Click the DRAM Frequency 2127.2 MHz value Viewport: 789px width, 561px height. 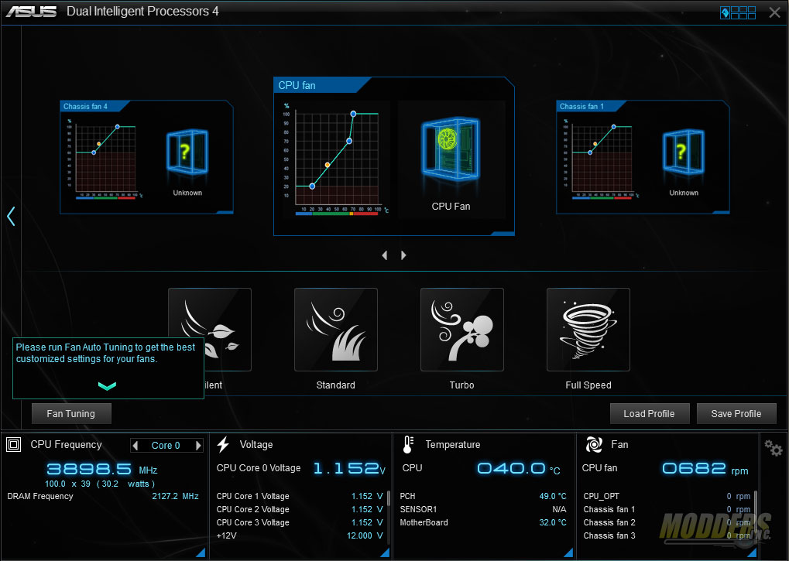click(x=175, y=496)
